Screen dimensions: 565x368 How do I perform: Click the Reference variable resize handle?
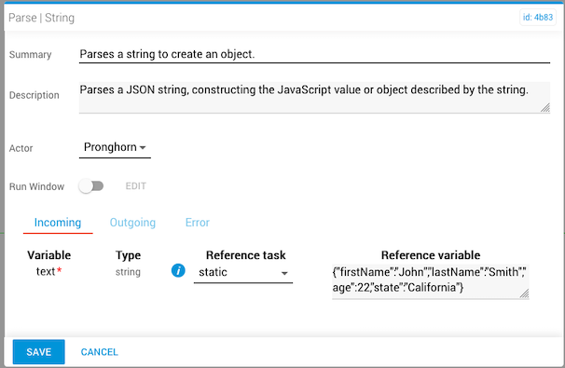(524, 293)
